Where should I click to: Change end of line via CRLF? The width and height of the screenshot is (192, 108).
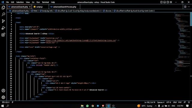pyautogui.click(x=175, y=102)
